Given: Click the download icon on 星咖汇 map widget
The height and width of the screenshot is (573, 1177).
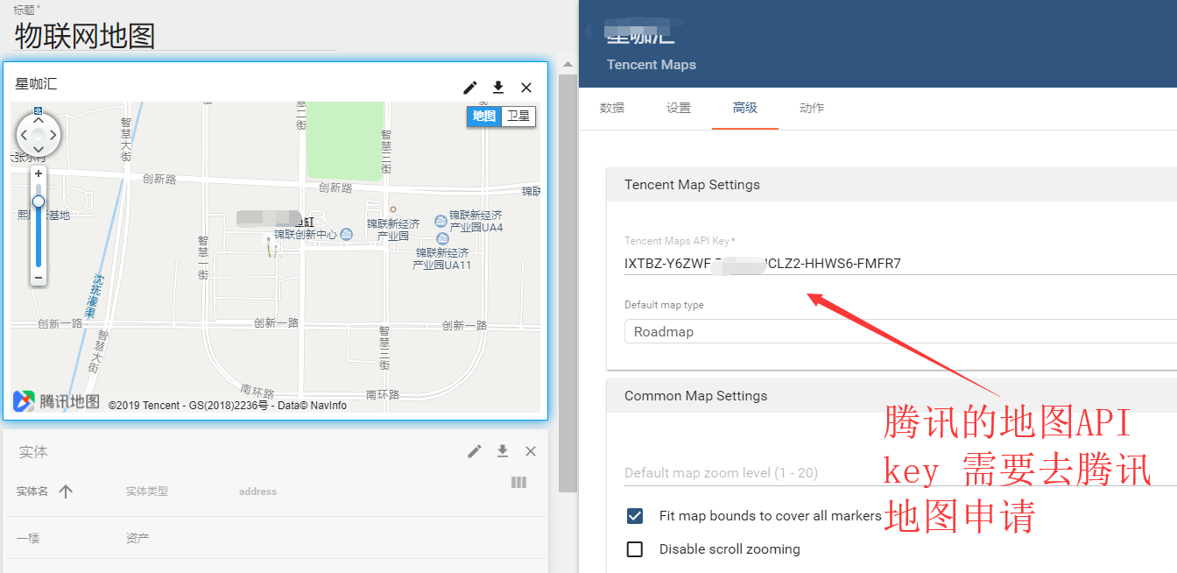Looking at the screenshot, I should click(498, 88).
